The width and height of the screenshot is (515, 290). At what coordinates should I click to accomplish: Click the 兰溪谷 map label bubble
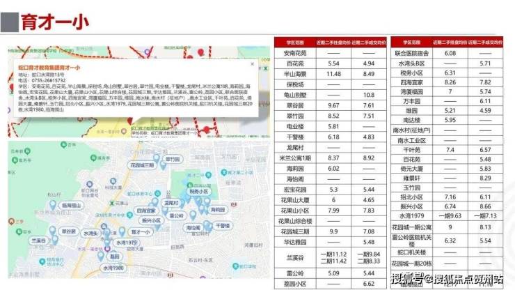(38, 241)
